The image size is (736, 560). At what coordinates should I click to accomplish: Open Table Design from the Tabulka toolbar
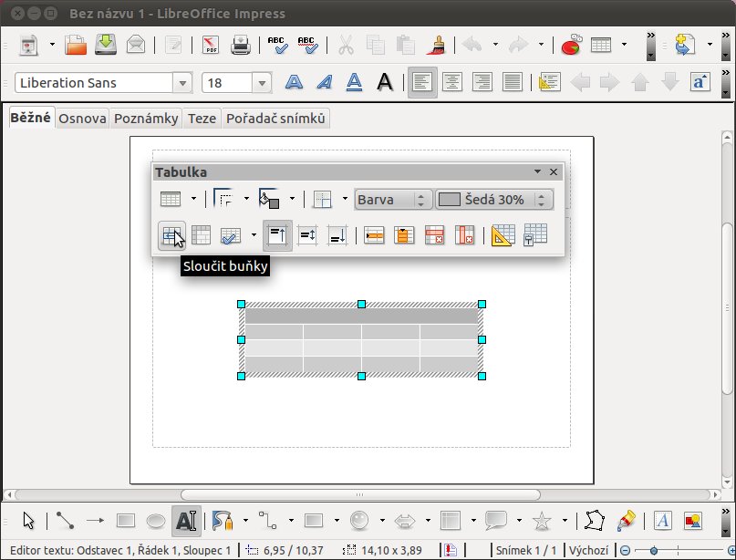503,235
